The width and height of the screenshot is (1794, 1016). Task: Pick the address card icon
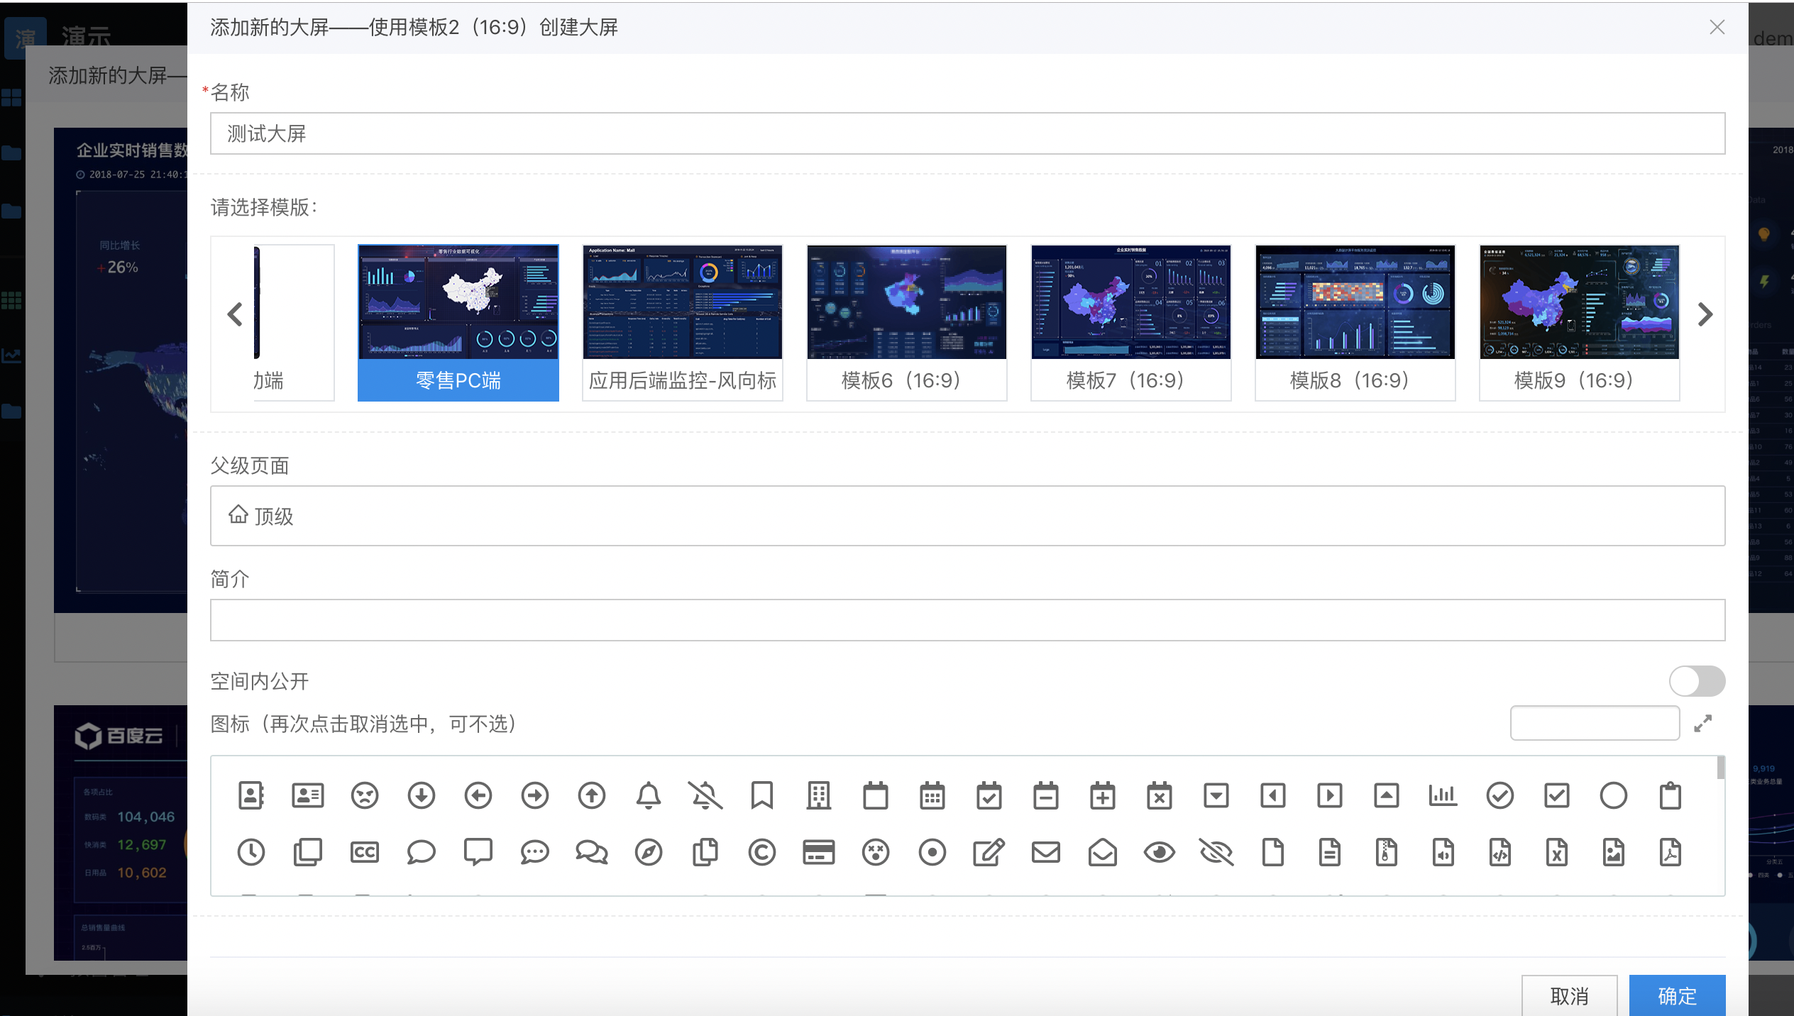point(308,795)
